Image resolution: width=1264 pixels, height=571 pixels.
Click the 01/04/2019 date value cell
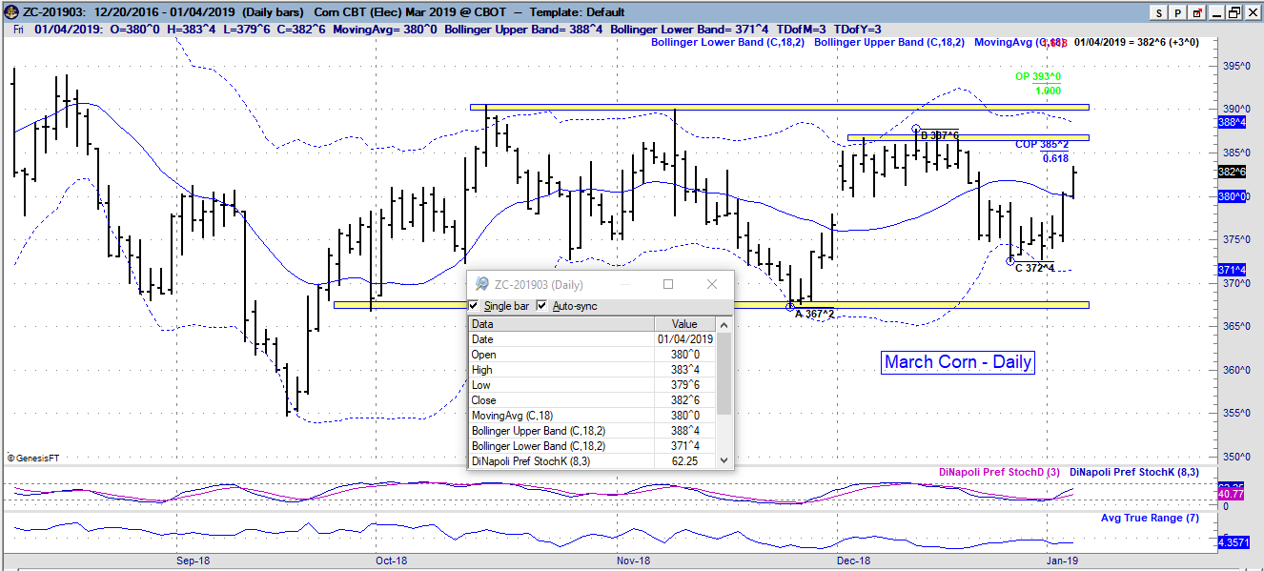pyautogui.click(x=684, y=339)
